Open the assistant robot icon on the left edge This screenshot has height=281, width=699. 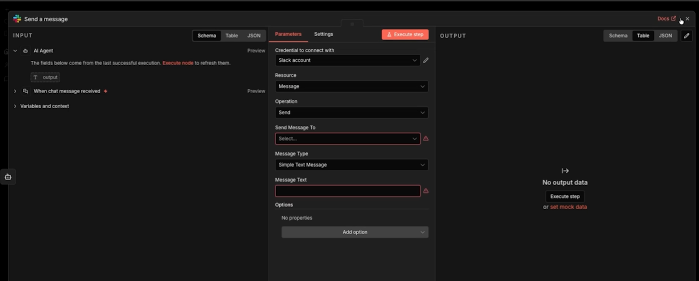(8, 177)
